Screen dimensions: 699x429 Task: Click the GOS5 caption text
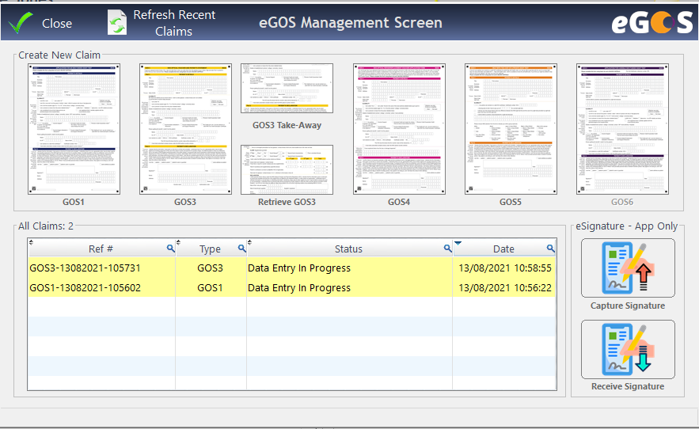click(511, 202)
